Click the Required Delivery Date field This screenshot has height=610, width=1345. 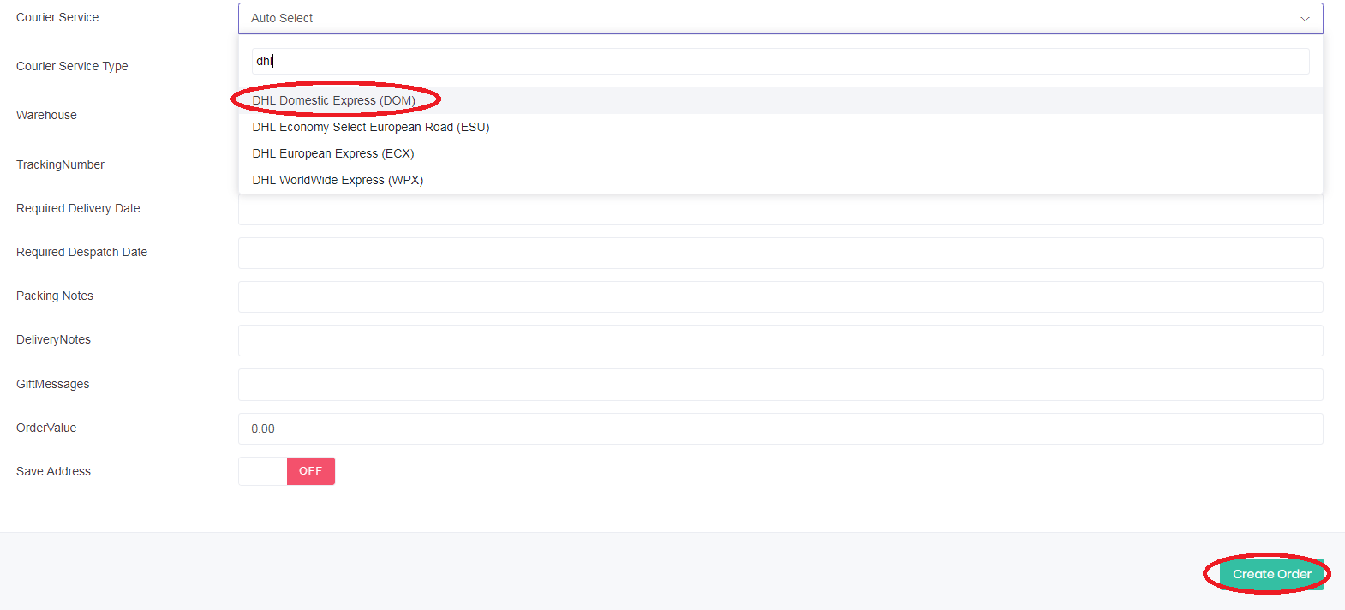[780, 210]
